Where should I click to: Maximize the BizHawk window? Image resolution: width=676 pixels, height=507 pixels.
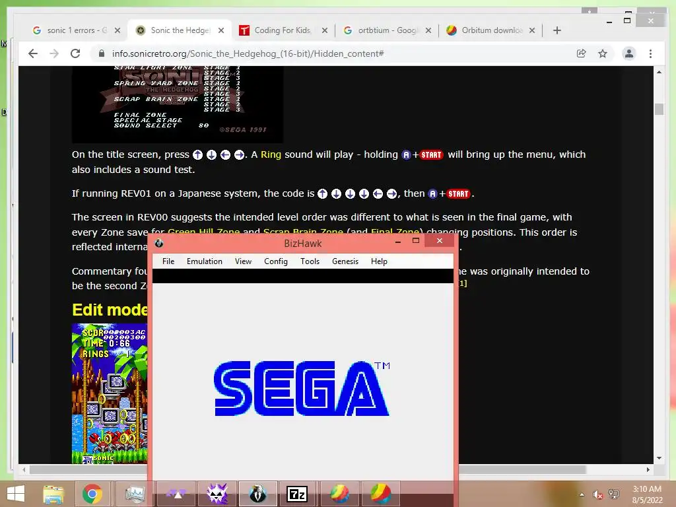[416, 240]
